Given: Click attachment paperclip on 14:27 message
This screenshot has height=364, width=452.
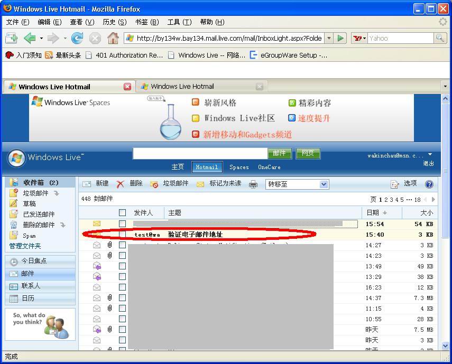Looking at the screenshot, I should [110, 245].
